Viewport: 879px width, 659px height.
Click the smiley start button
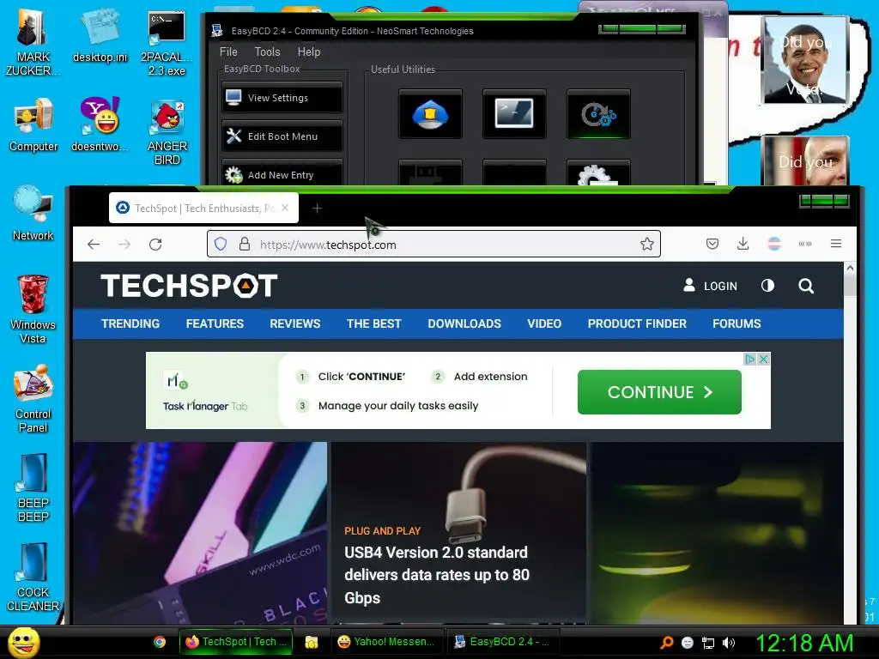click(24, 642)
